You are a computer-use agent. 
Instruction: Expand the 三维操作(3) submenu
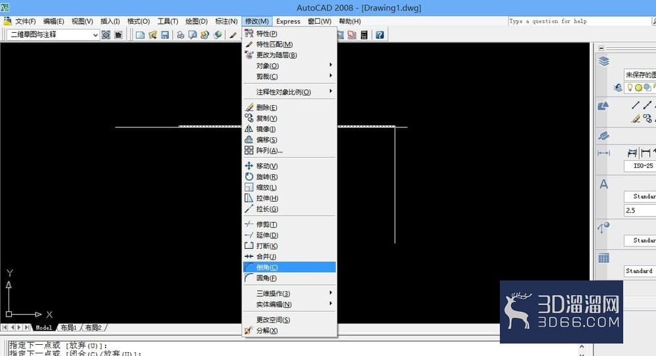[x=289, y=293]
